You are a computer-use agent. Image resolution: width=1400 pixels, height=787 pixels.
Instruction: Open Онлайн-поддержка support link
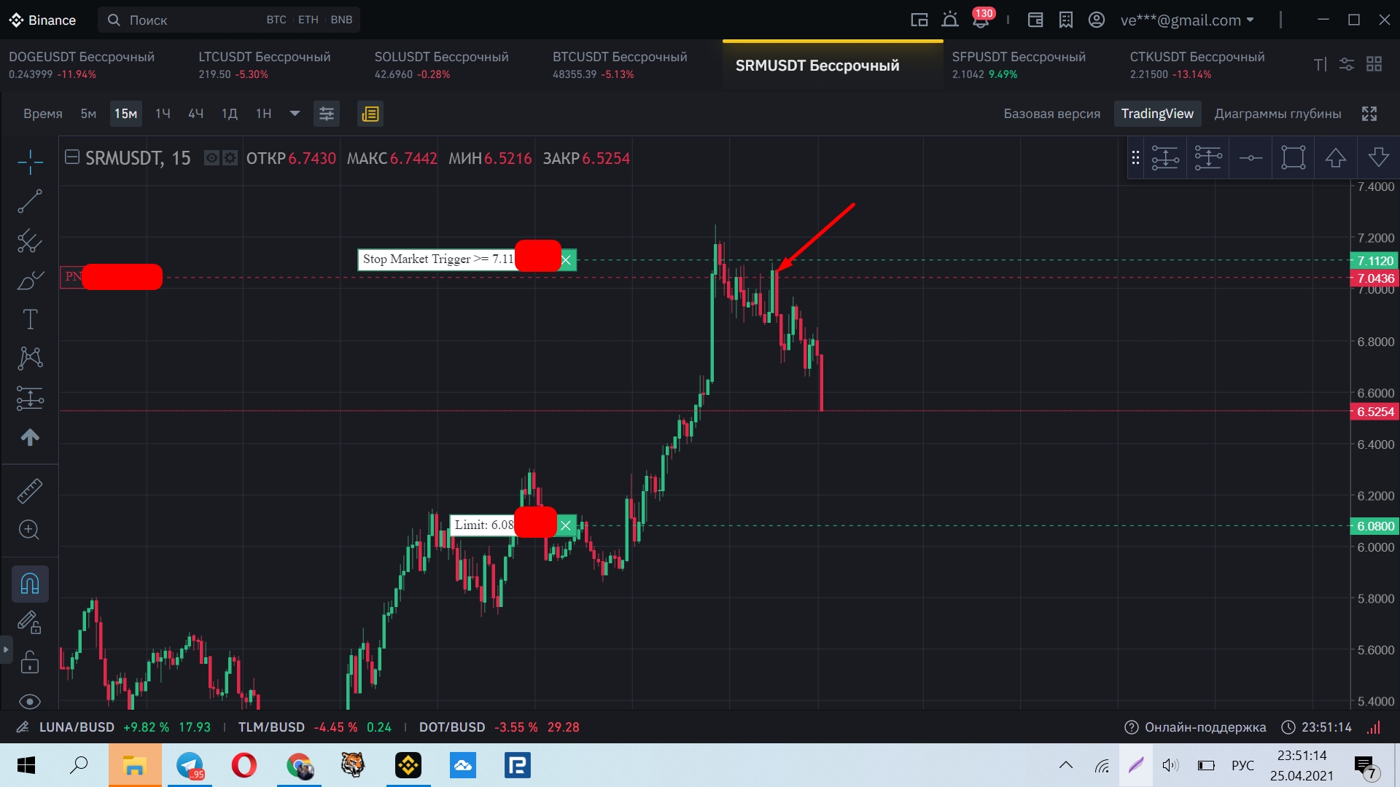click(1194, 727)
